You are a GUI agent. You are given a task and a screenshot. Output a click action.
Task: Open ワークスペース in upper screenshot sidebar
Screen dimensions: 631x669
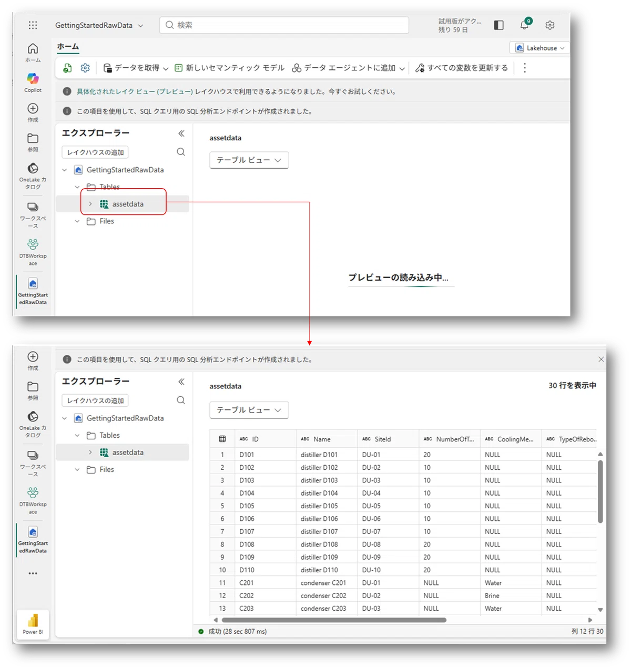click(x=33, y=214)
